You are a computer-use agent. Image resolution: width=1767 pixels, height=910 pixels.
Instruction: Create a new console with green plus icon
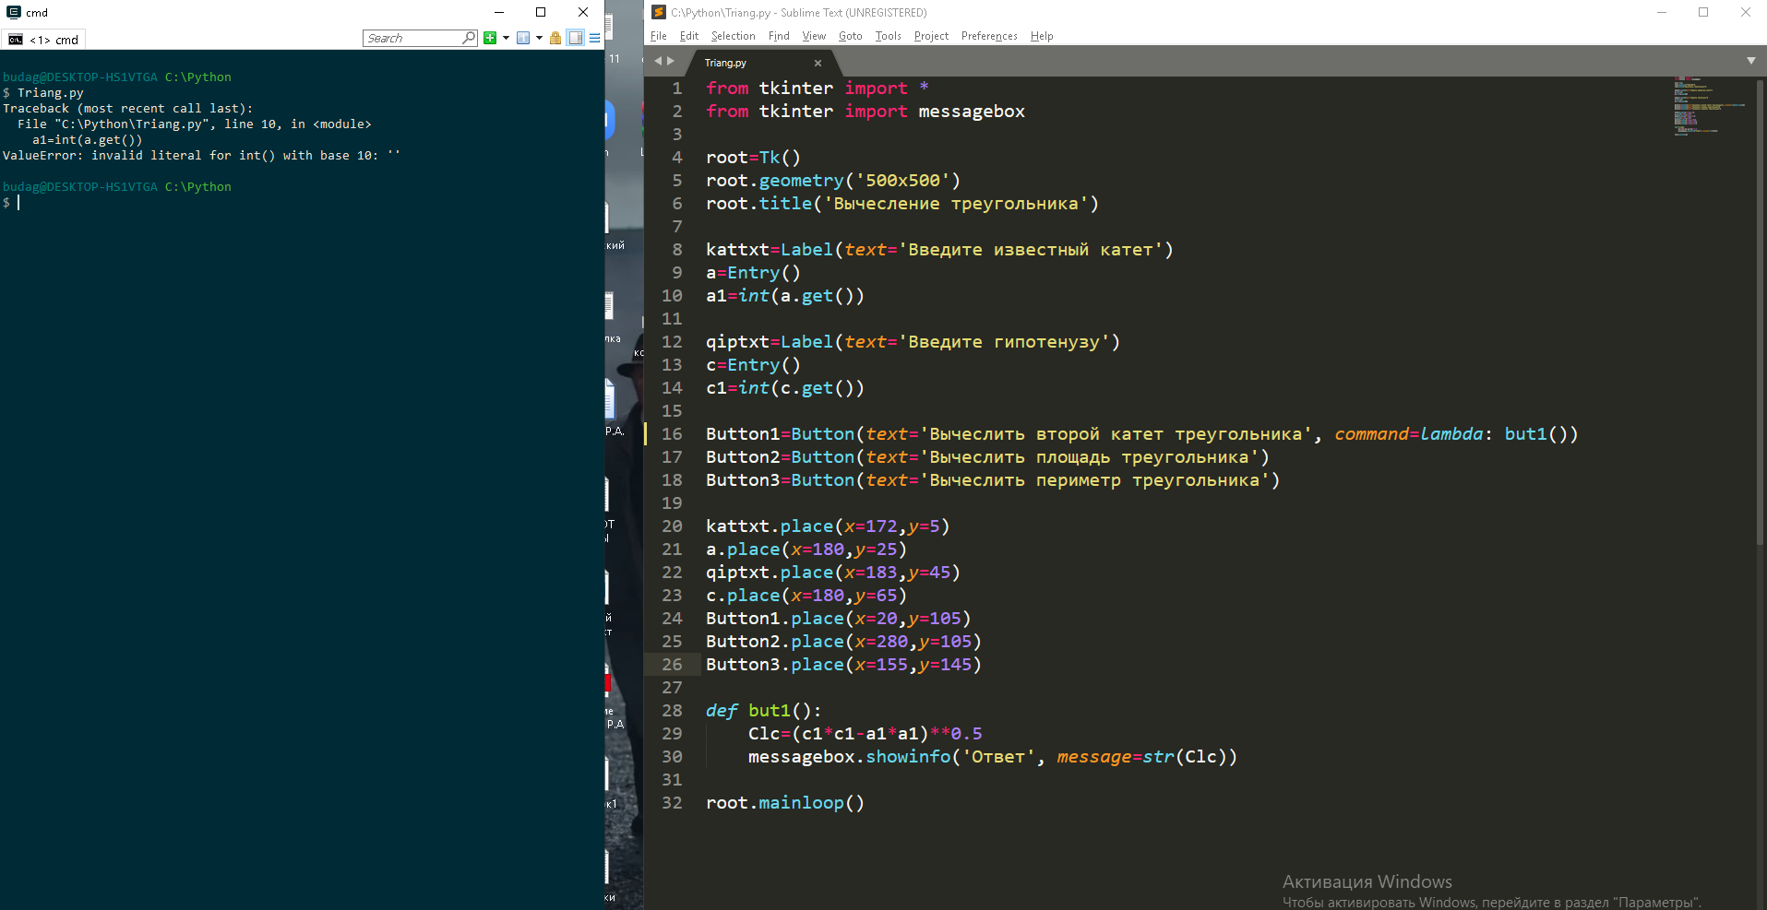pyautogui.click(x=490, y=38)
